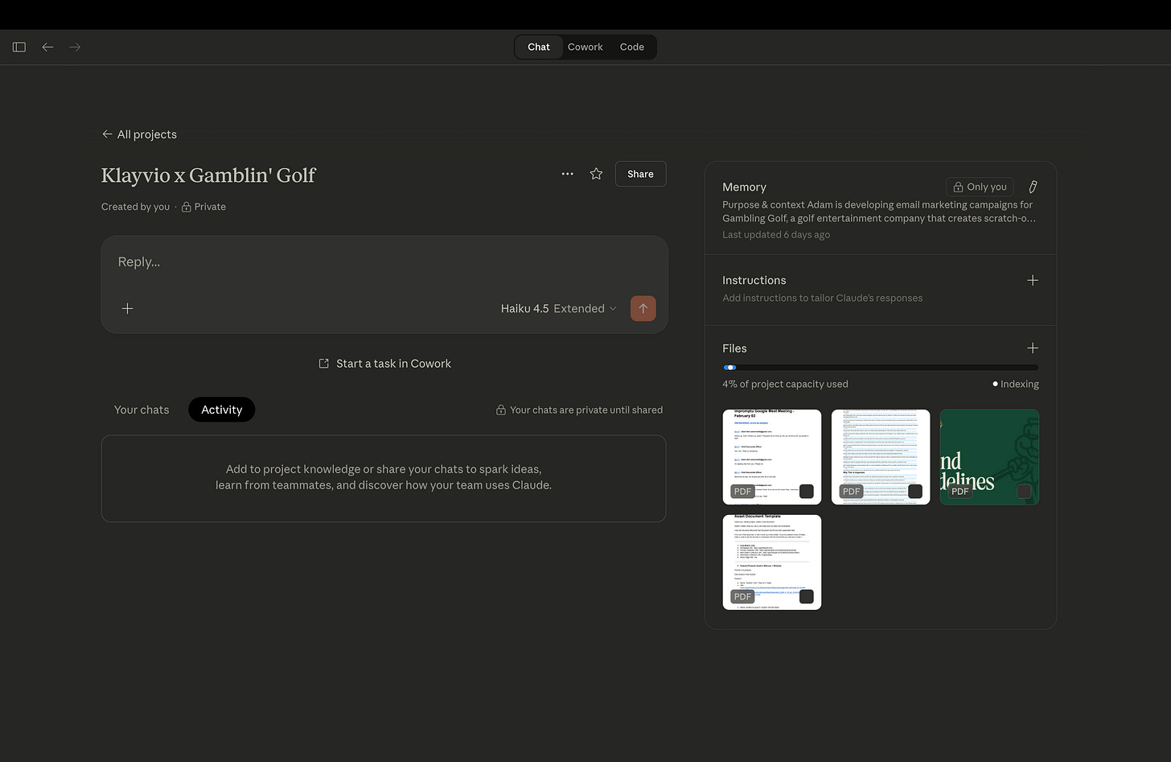This screenshot has width=1171, height=762.
Task: Toggle the sidebar panel icon
Action: [19, 47]
